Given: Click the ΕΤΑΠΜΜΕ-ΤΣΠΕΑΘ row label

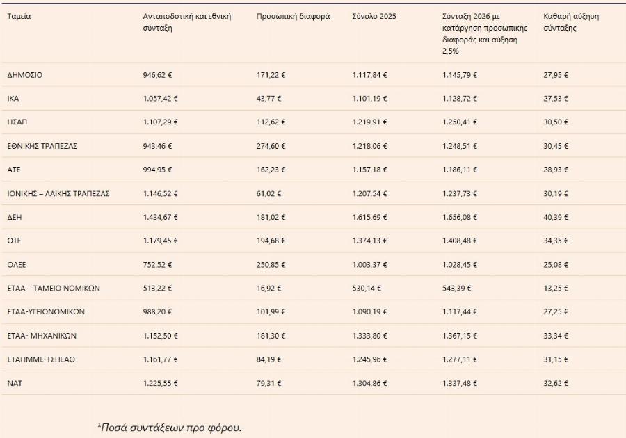Looking at the screenshot, I should click(40, 359).
